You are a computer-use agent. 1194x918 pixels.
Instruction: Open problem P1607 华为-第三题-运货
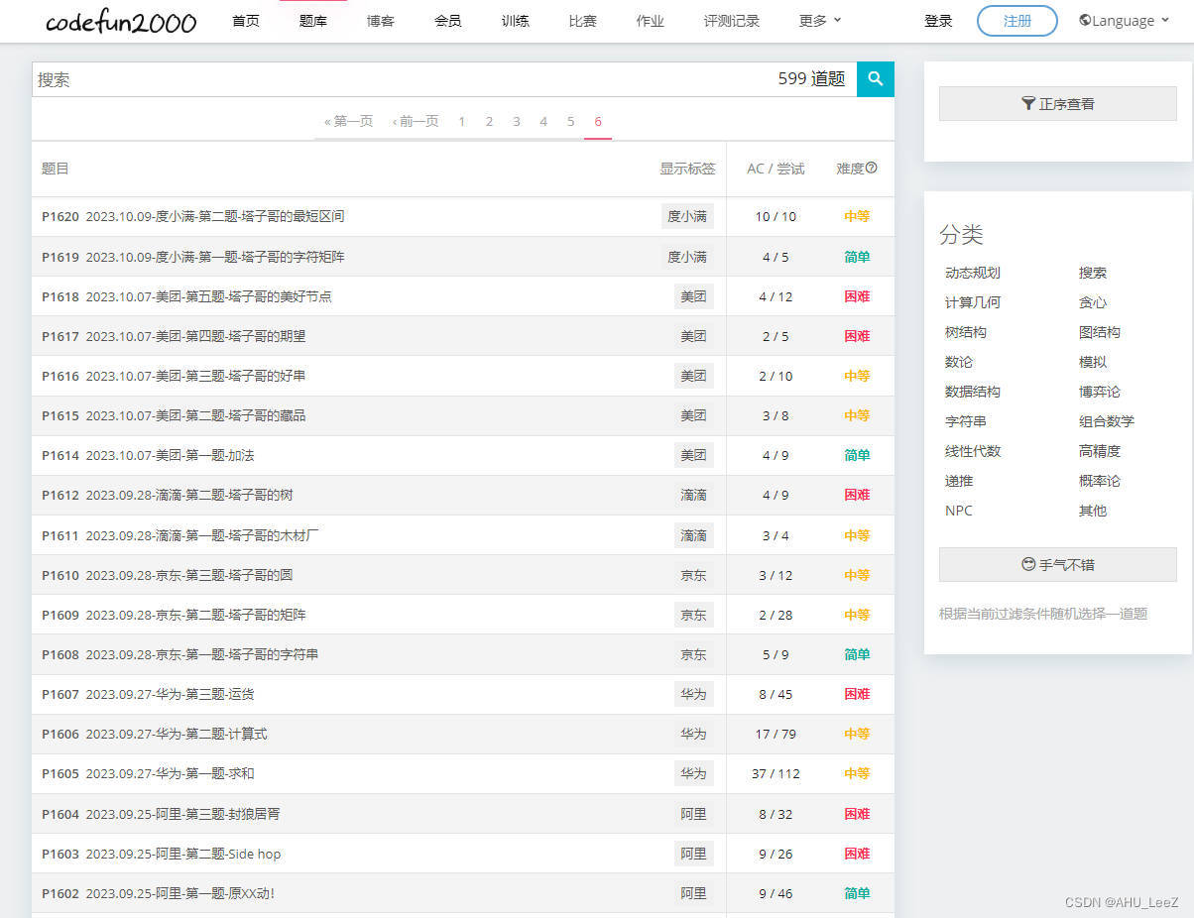(x=148, y=694)
